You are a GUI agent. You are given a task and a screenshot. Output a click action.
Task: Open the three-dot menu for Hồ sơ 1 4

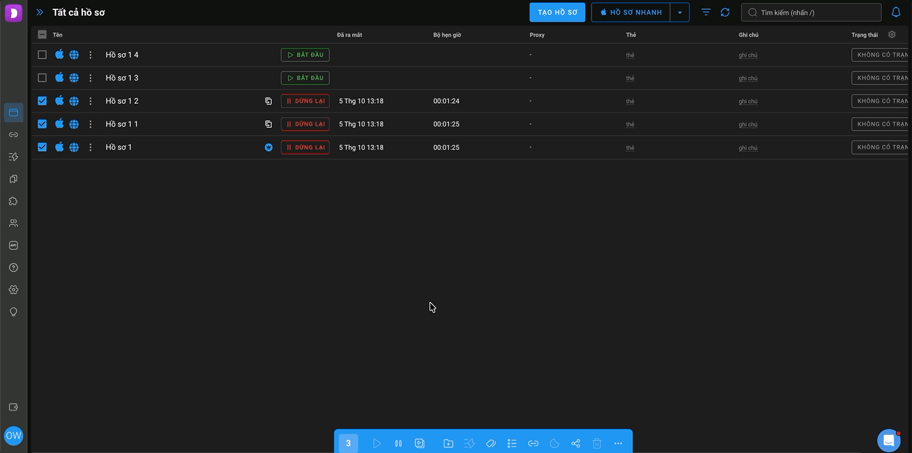coord(91,55)
